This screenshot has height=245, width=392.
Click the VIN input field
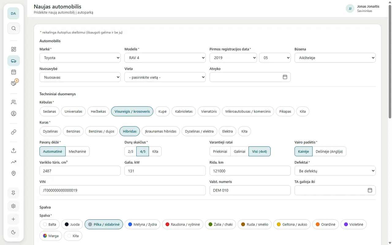pos(123,190)
